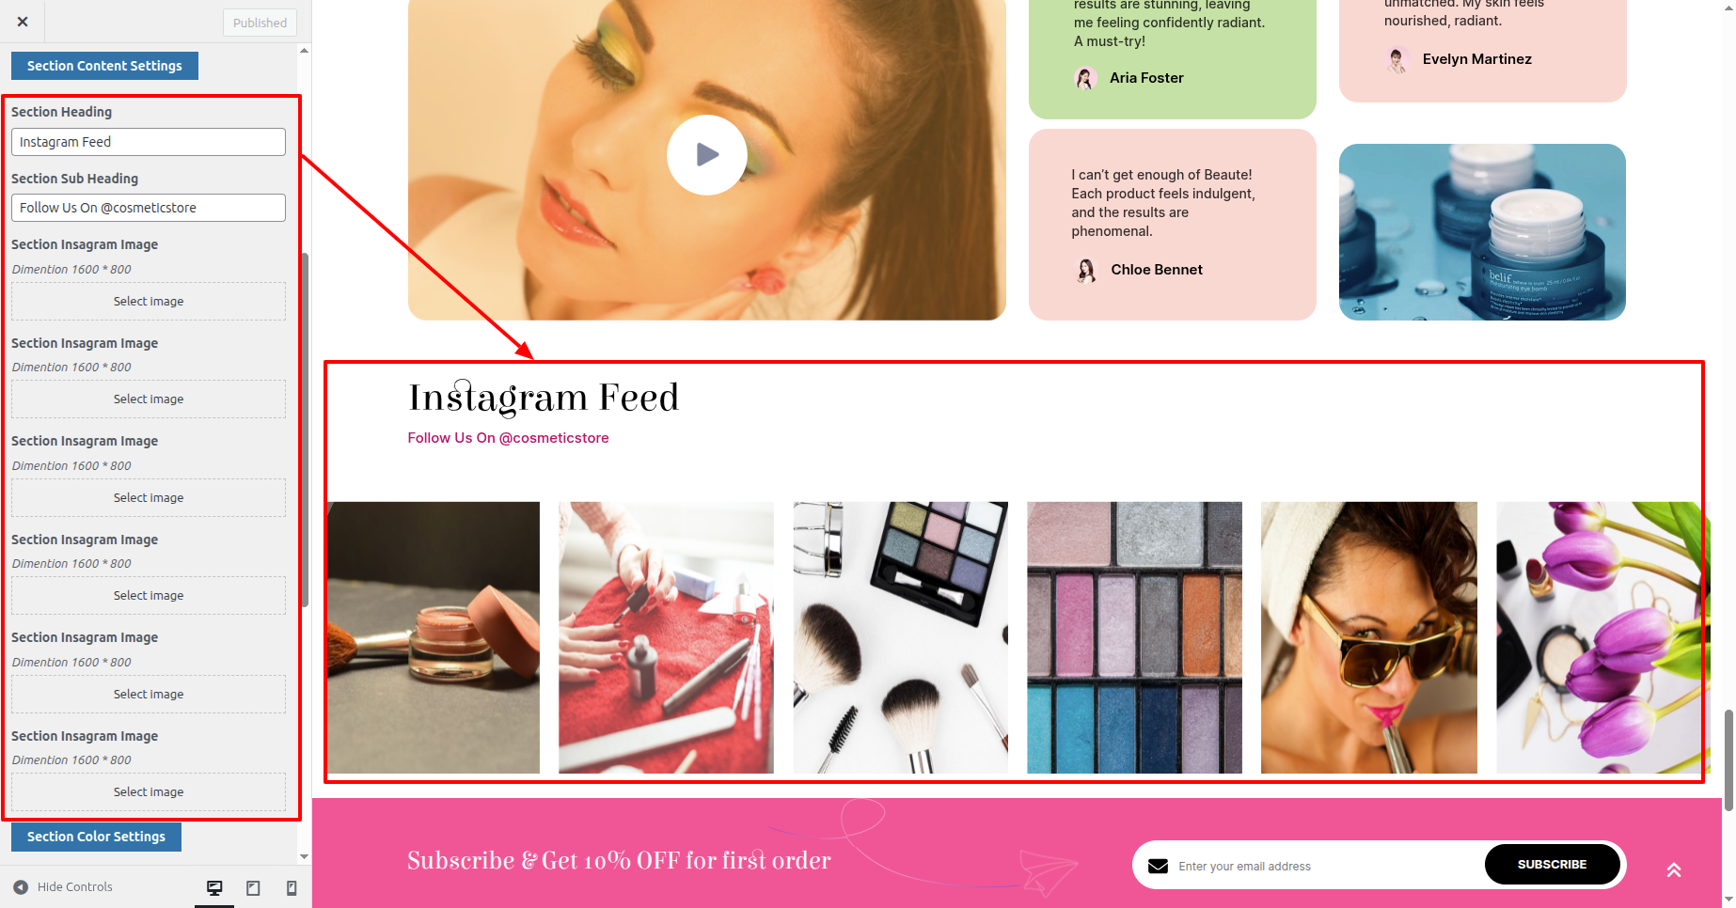1736x908 pixels.
Task: Click Chloe Bennet's avatar icon
Action: click(x=1086, y=271)
